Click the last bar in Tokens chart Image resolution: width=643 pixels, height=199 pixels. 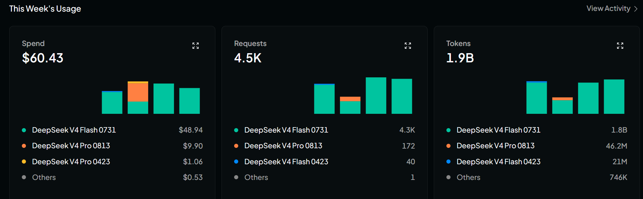click(614, 96)
